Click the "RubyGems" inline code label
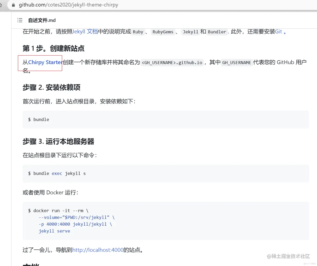 (x=163, y=32)
